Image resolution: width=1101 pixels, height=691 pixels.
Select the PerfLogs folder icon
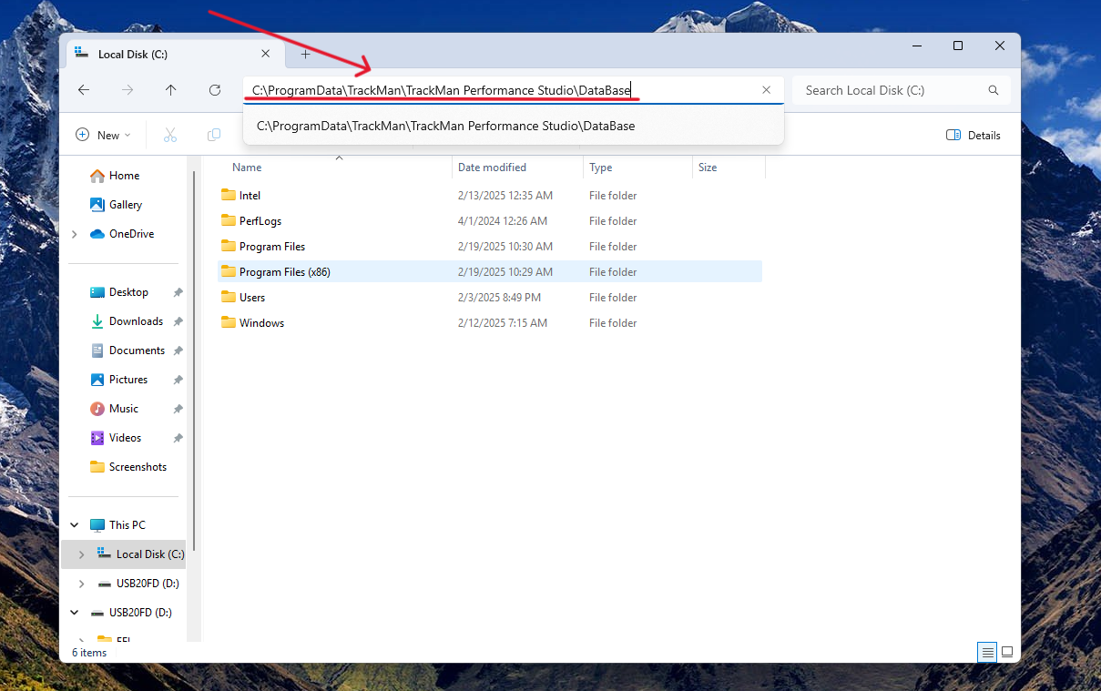[x=229, y=220]
